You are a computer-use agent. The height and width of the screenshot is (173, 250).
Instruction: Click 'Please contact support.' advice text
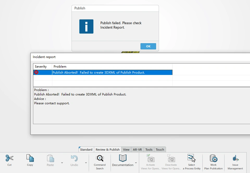(52, 103)
